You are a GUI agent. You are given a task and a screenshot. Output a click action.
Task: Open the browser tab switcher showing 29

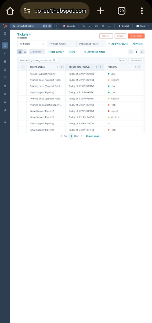pyautogui.click(x=121, y=11)
